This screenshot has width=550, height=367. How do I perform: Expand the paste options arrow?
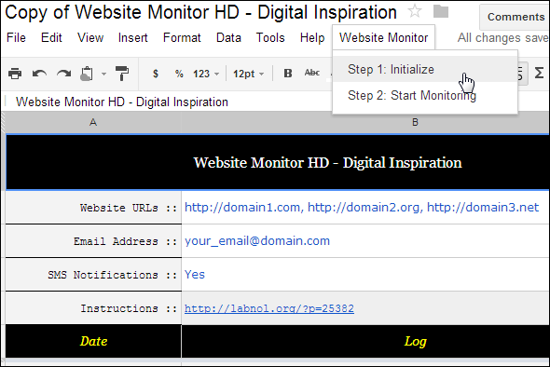click(x=103, y=74)
